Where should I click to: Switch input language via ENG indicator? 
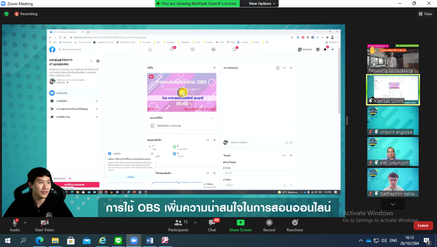(x=393, y=240)
